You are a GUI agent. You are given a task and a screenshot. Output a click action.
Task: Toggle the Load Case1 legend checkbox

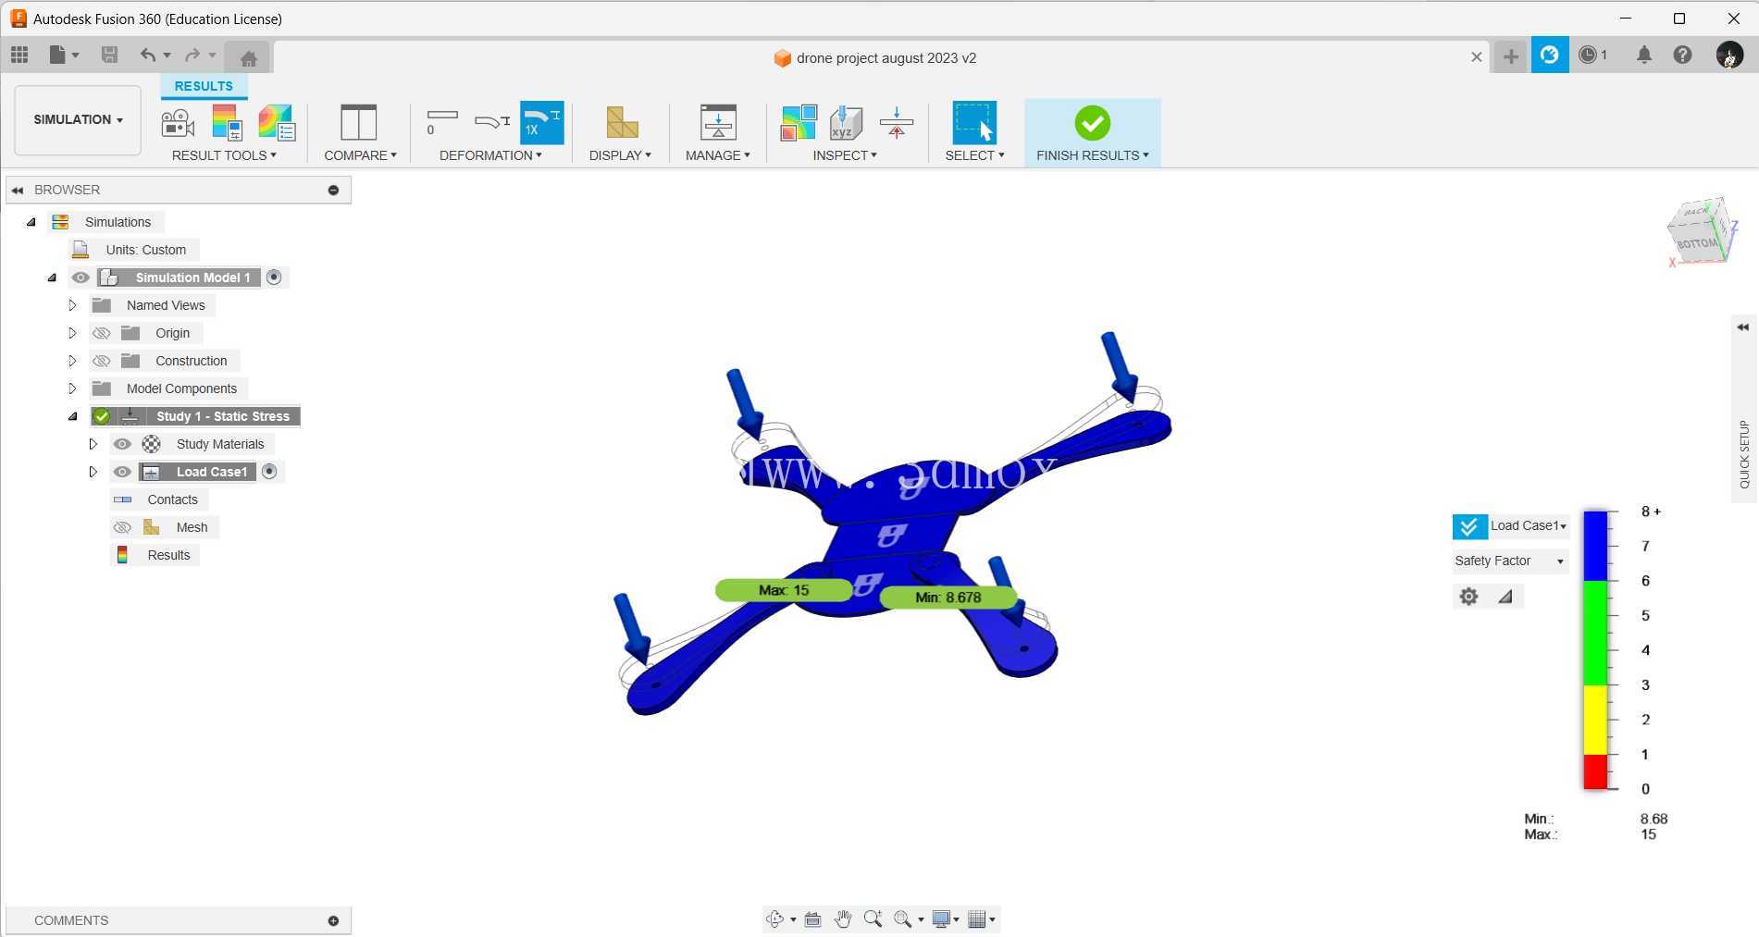1469,526
